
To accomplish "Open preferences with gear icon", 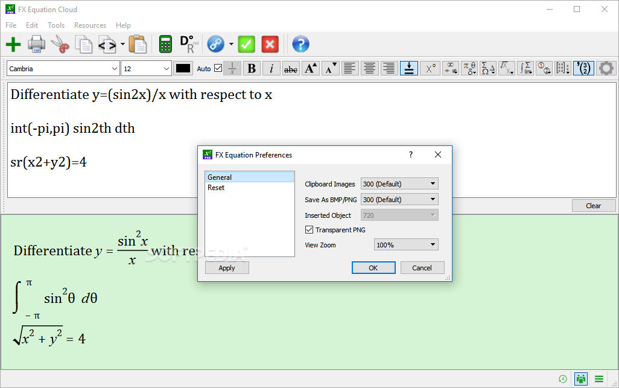I will point(606,68).
